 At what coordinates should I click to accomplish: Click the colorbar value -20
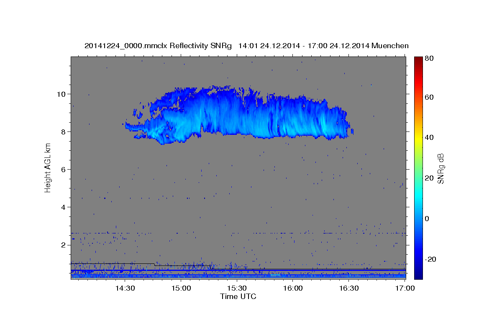[431, 259]
